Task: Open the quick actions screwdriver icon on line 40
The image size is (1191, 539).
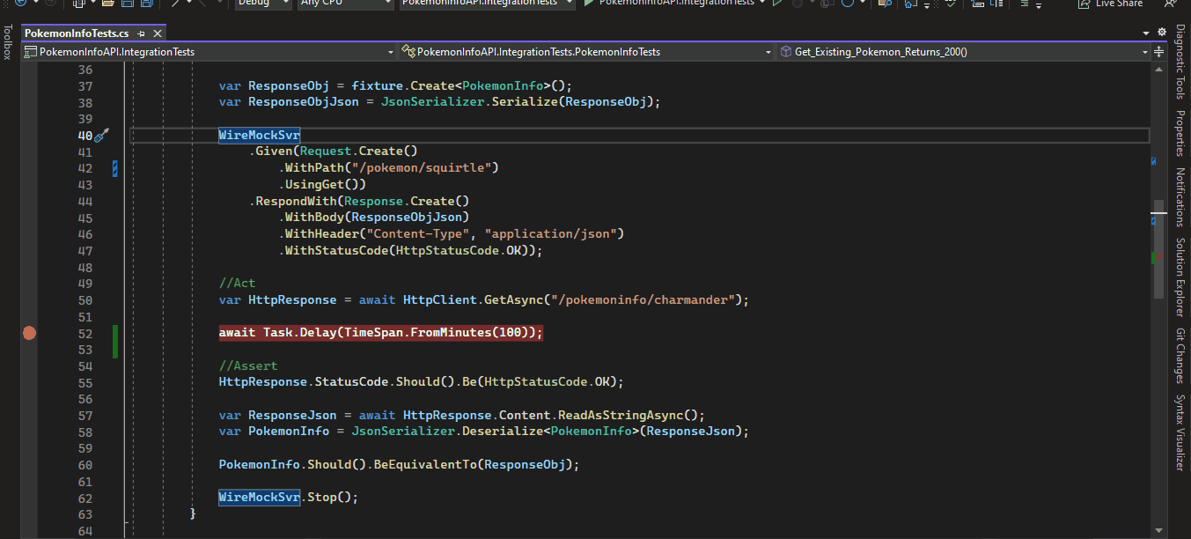Action: click(x=101, y=135)
